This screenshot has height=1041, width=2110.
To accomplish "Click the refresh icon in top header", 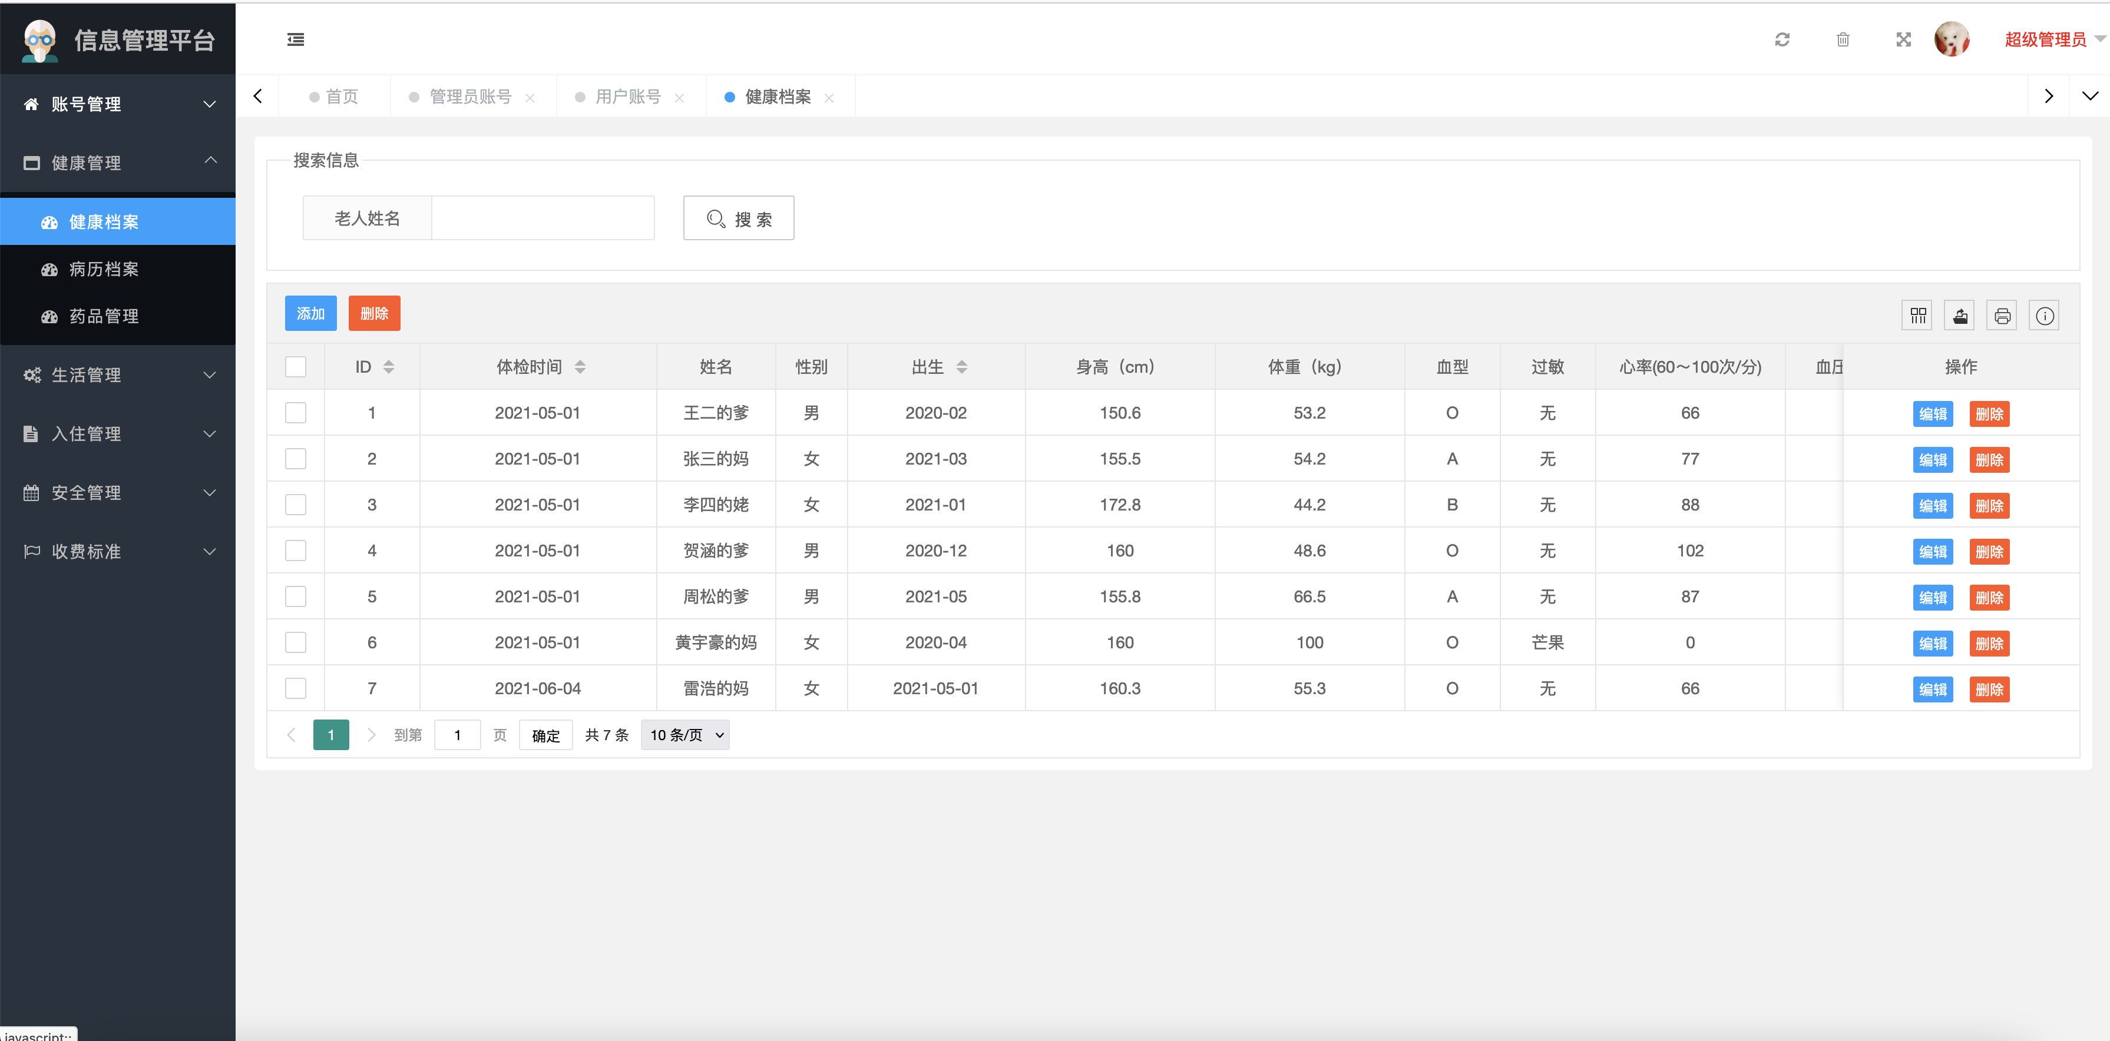I will [1781, 39].
